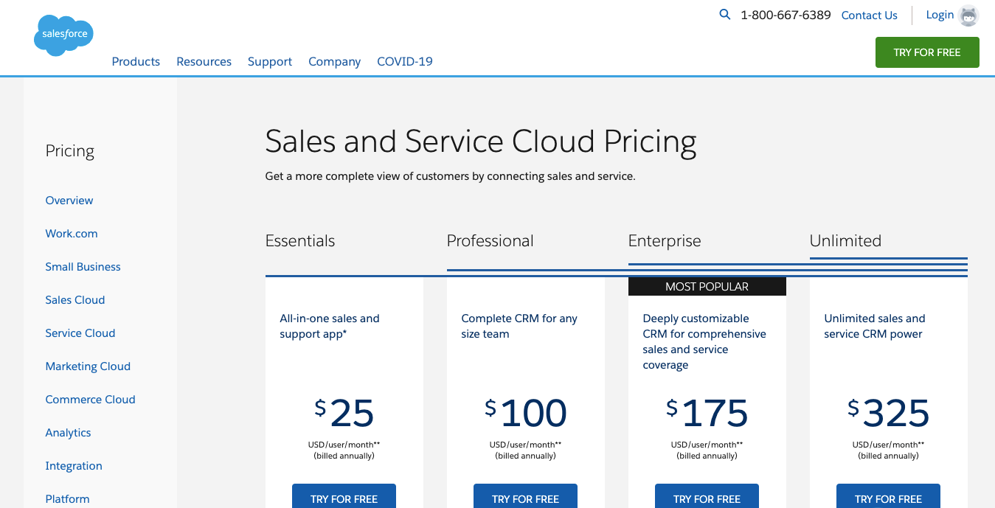
Task: Switch to the Essentials edition tab
Action: click(x=300, y=241)
